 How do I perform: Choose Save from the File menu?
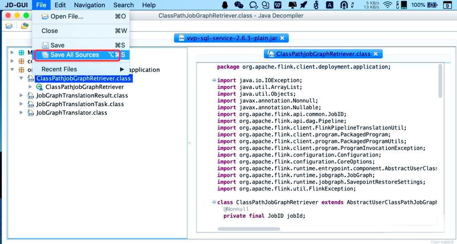click(81, 45)
